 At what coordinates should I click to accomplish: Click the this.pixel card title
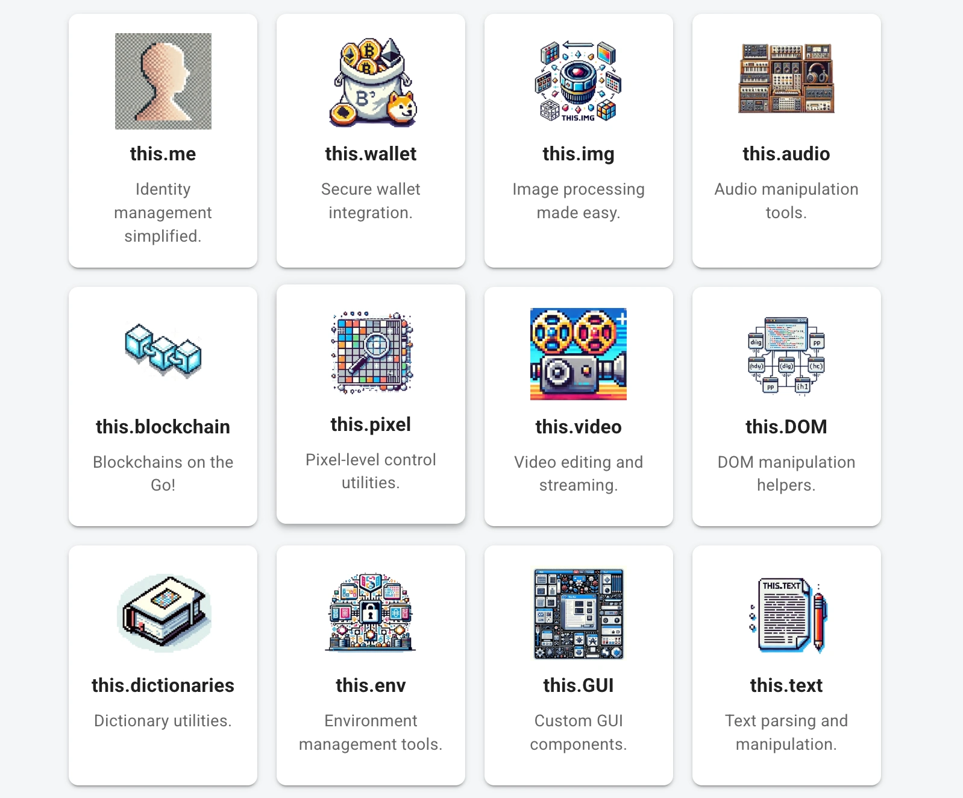tap(371, 424)
